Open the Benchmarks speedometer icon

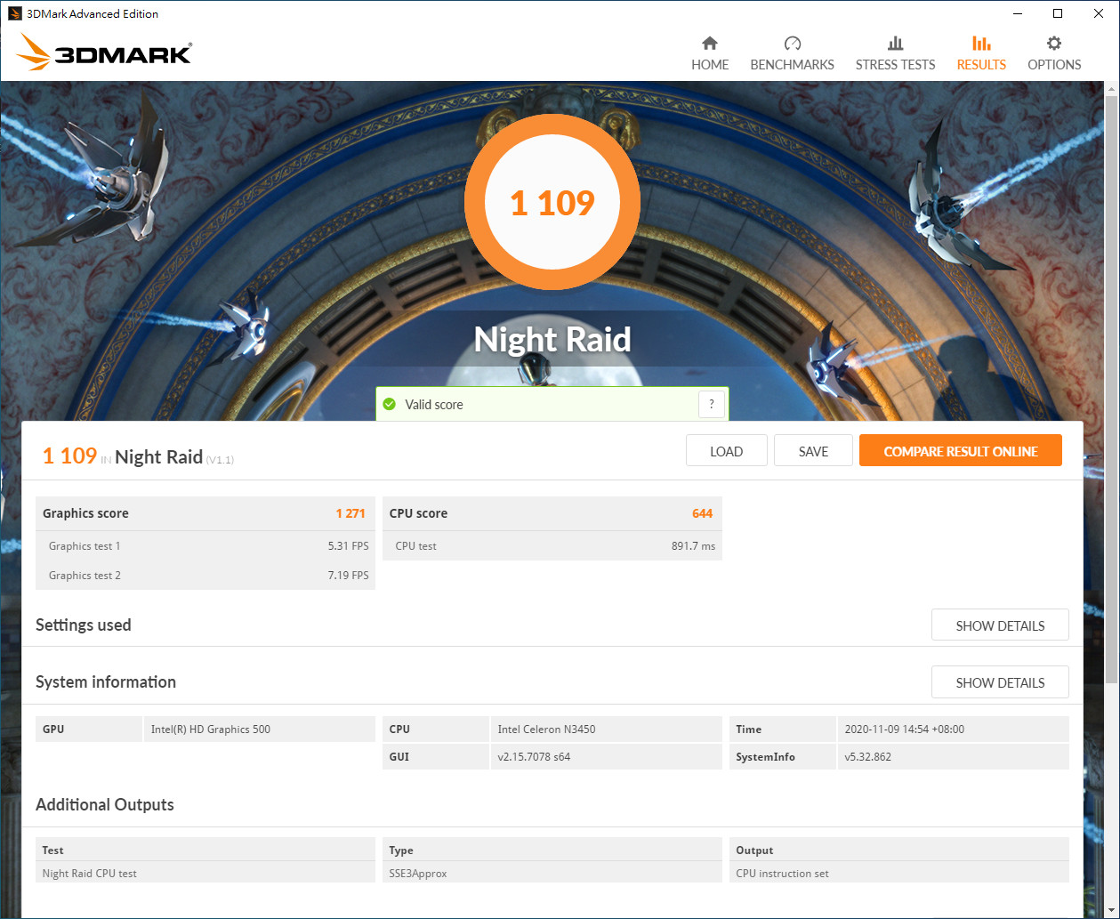(x=792, y=44)
